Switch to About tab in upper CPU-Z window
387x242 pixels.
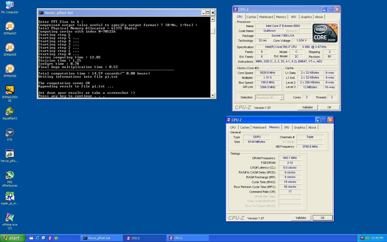pos(319,17)
